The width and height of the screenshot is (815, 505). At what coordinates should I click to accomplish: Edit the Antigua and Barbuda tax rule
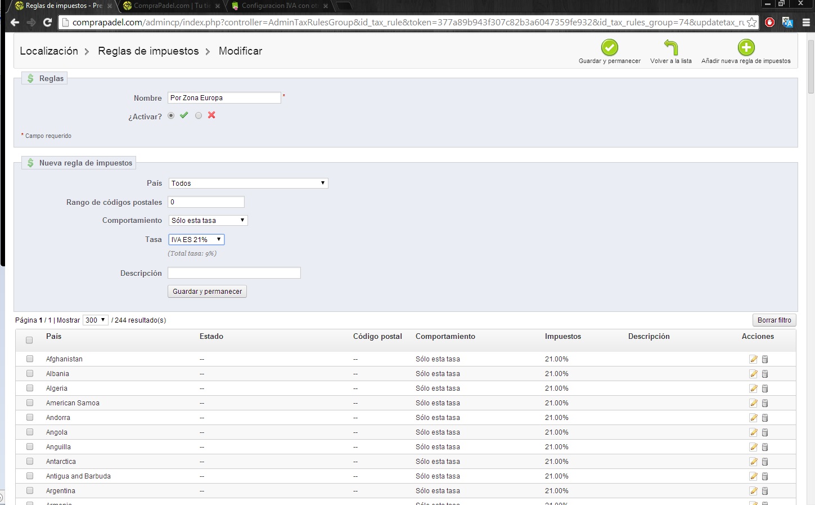coord(753,476)
